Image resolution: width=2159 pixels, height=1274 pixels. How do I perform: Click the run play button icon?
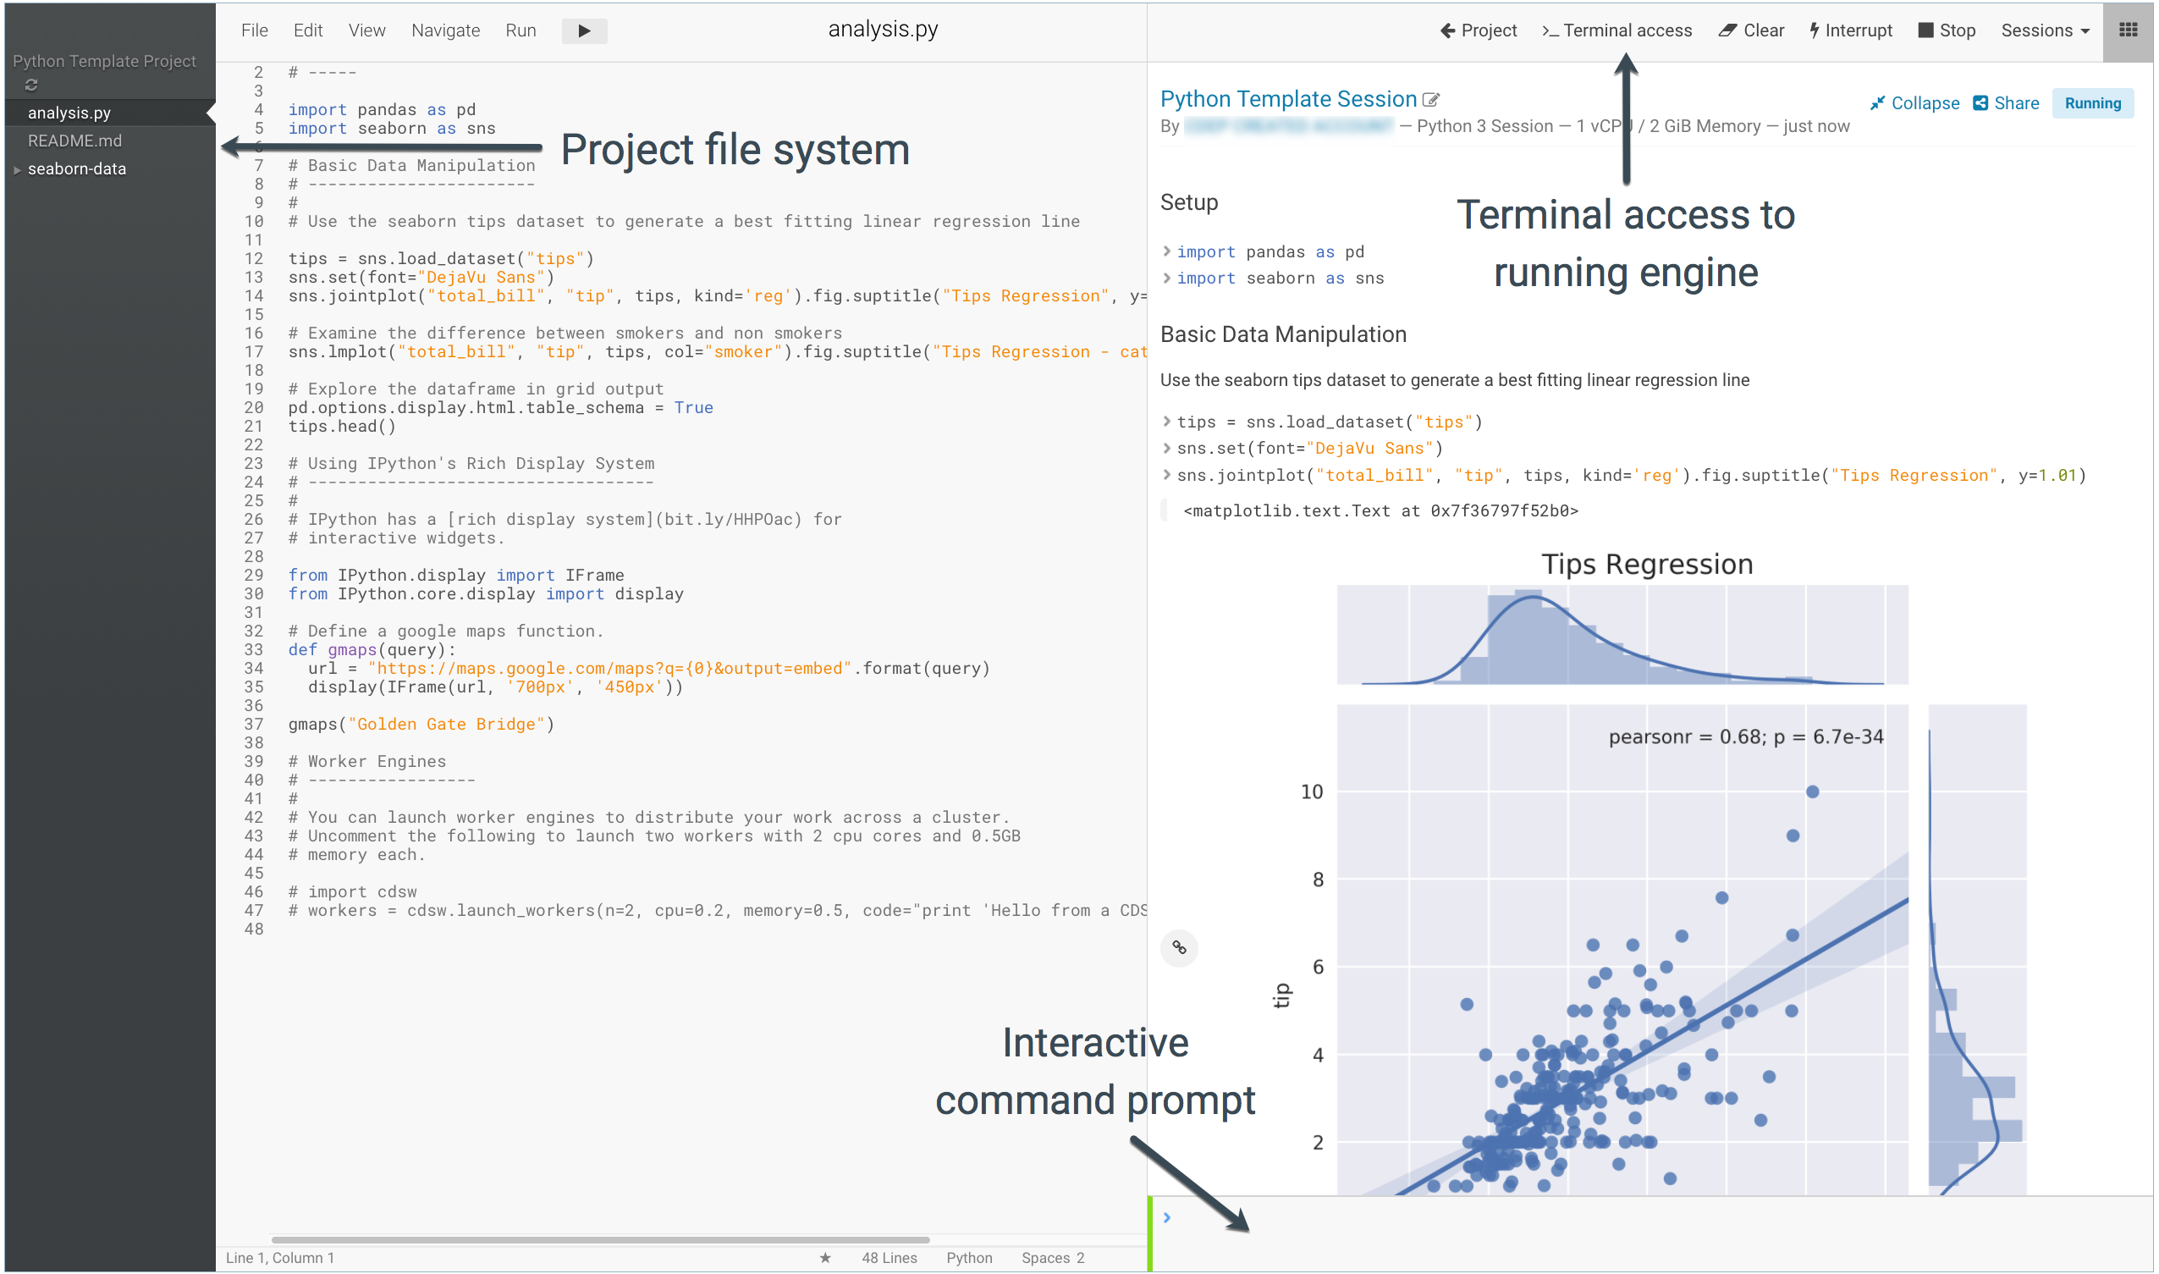pos(584,31)
